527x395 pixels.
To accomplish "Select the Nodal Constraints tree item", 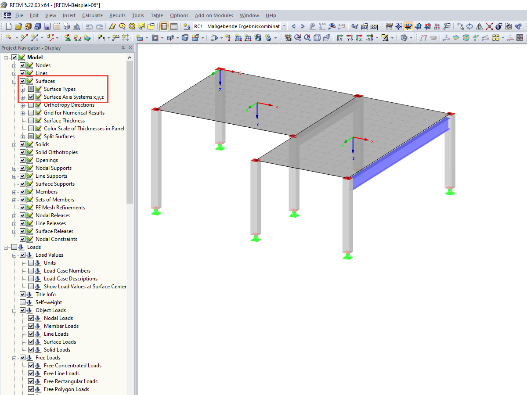I will 56,239.
